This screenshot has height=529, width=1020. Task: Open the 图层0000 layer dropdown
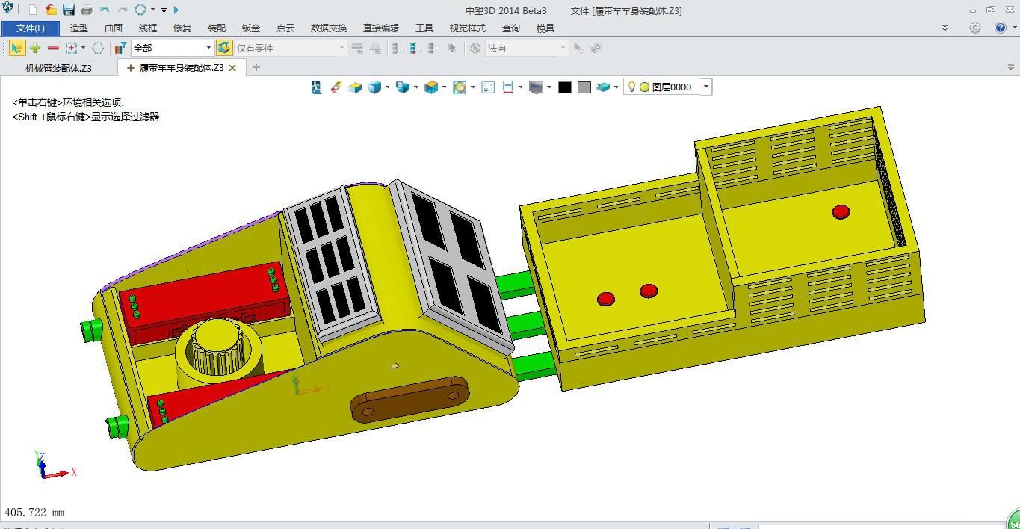tap(705, 87)
